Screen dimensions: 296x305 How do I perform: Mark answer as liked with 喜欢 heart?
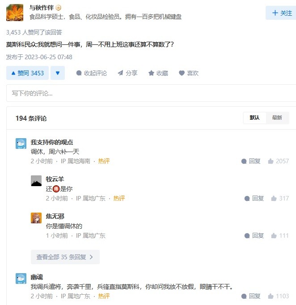pos(189,73)
